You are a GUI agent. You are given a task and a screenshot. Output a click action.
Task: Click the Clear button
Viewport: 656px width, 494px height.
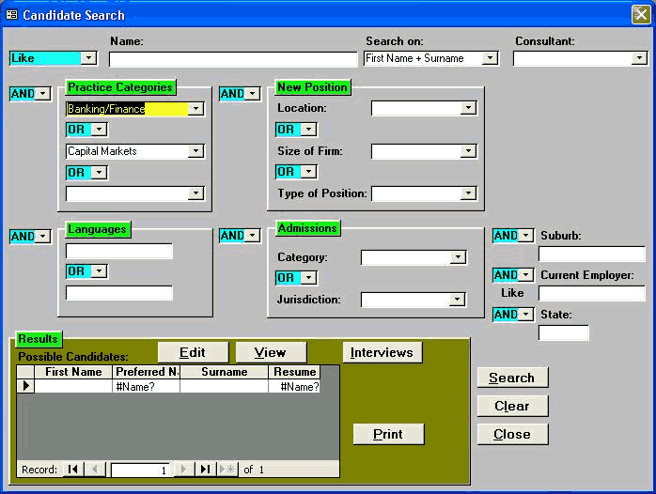[512, 407]
